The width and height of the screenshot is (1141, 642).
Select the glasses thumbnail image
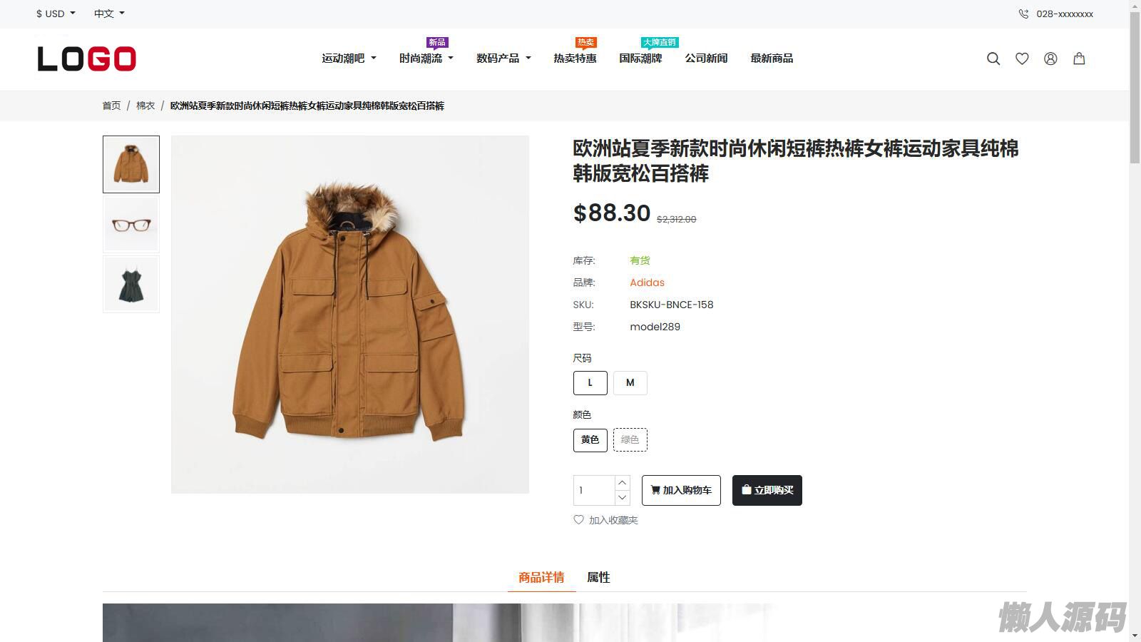pos(131,225)
